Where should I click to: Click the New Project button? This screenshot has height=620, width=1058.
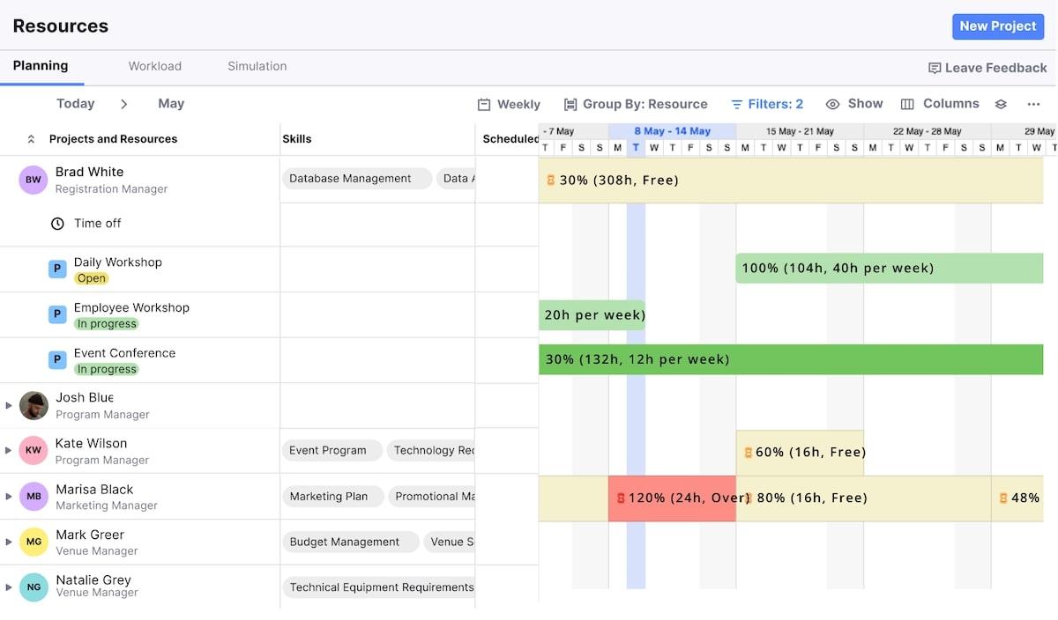(x=997, y=26)
